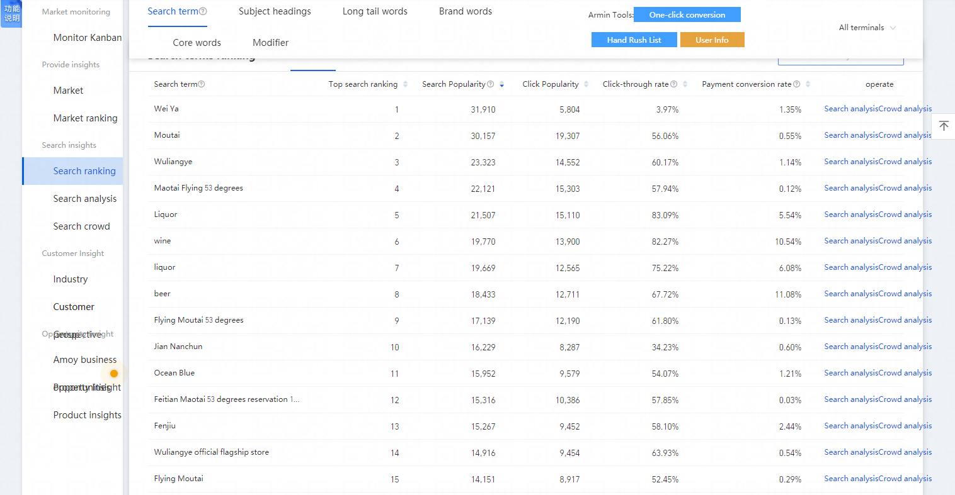This screenshot has width=955, height=495.
Task: Sort by Top search ranking arrows
Action: coord(406,84)
